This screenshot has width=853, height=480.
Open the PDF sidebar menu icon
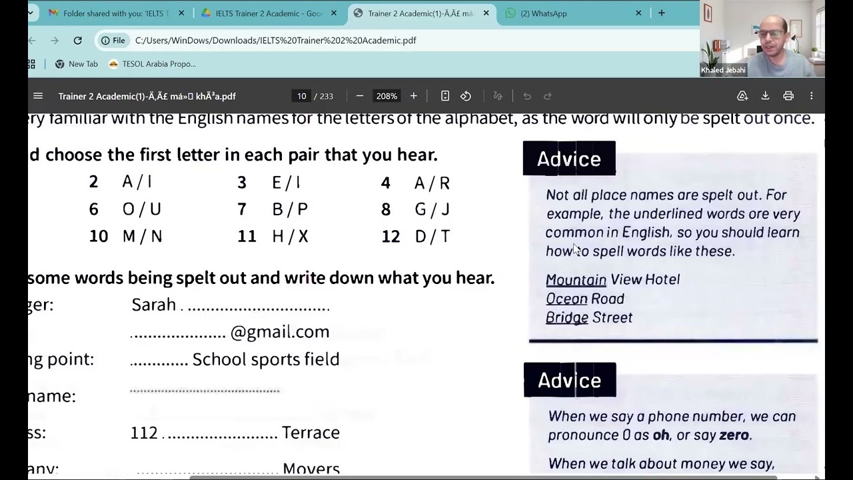click(38, 96)
